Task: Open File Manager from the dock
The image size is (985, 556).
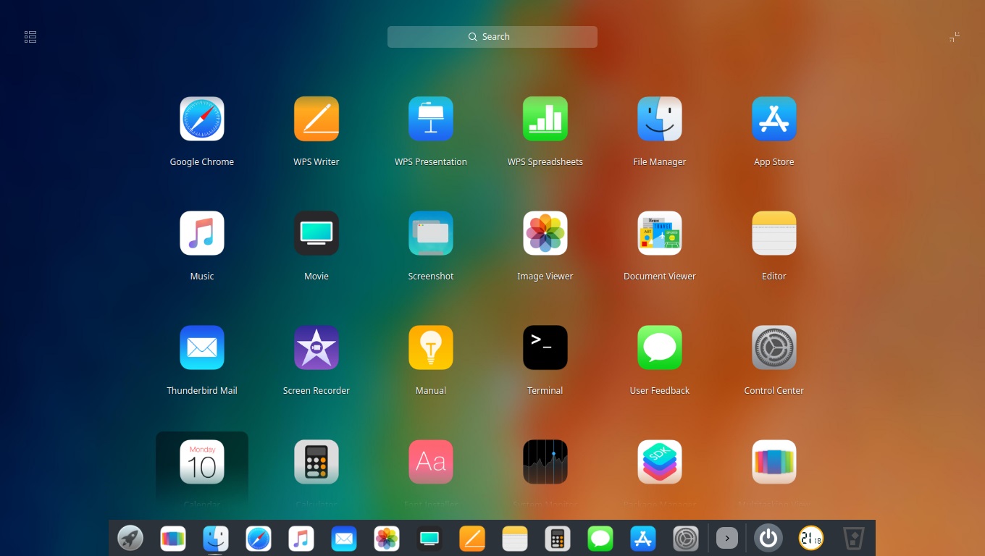Action: [x=216, y=538]
